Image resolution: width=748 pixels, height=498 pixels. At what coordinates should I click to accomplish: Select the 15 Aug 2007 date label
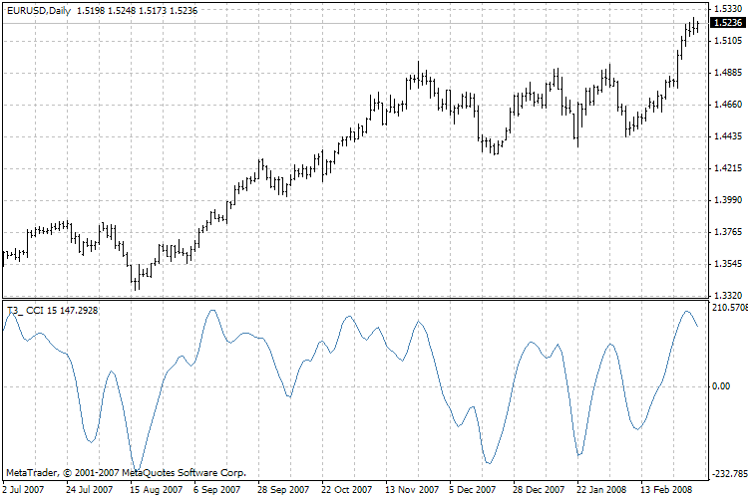pos(156,489)
